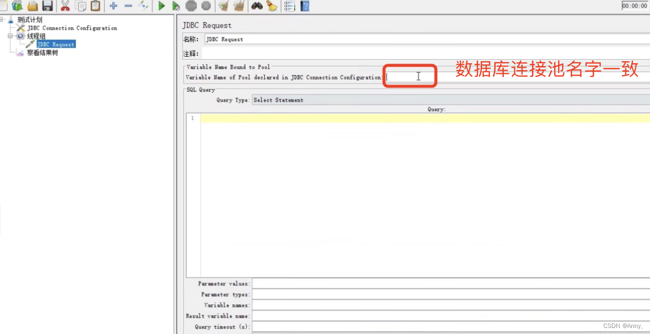Click the Paste clipboard icon
This screenshot has width=650, height=334.
[95, 6]
